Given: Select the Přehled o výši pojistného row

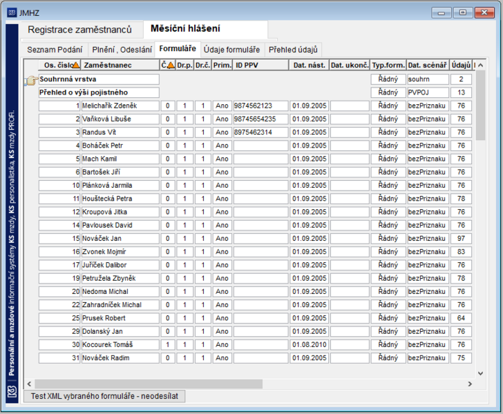Looking at the screenshot, I should pyautogui.click(x=255, y=92).
